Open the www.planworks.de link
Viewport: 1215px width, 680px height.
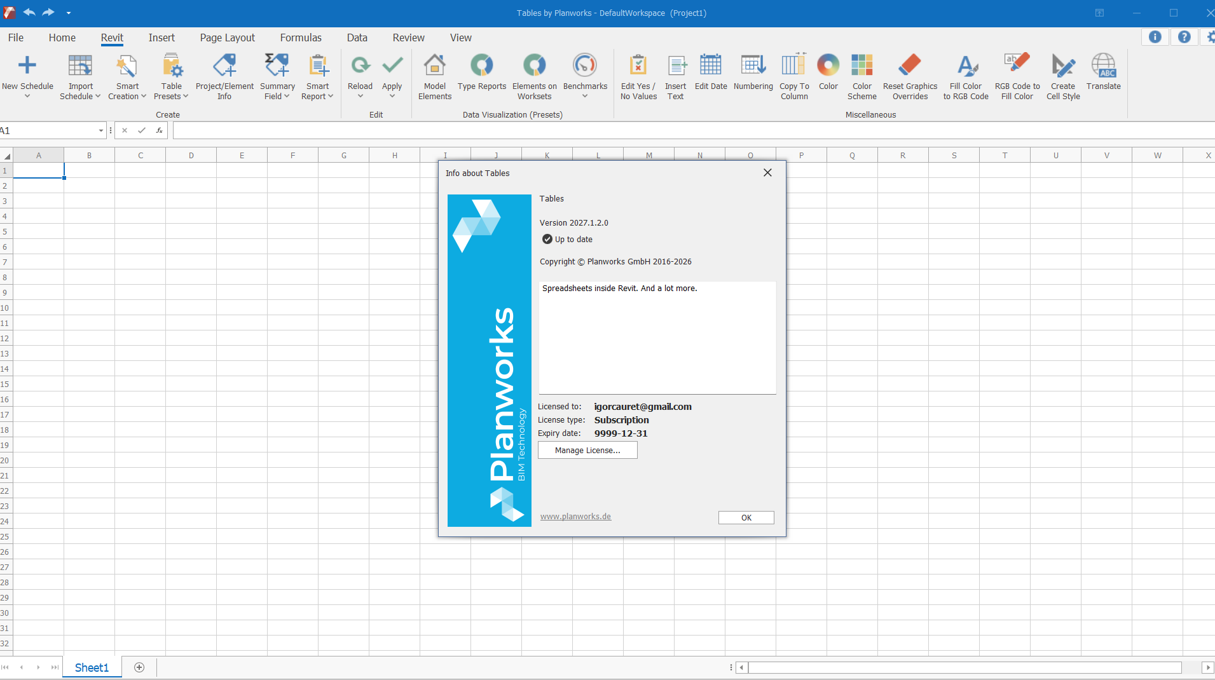click(575, 517)
